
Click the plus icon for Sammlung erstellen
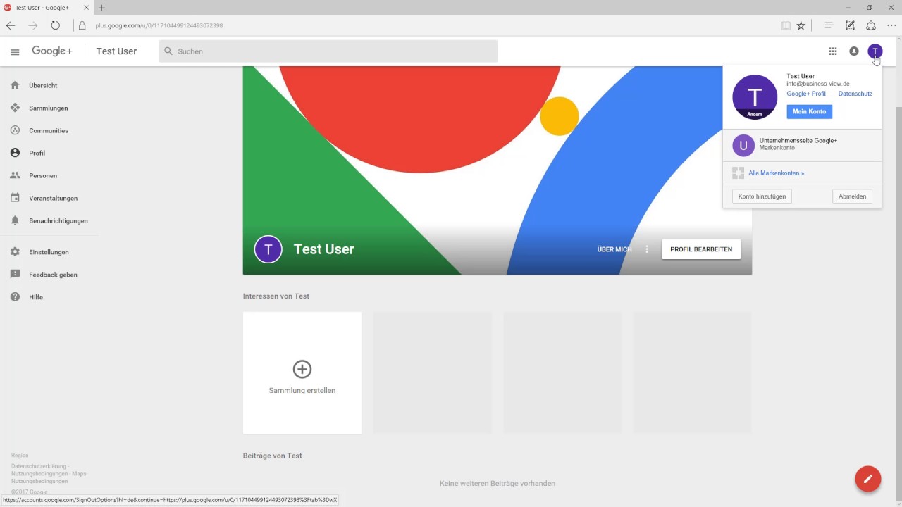[302, 369]
